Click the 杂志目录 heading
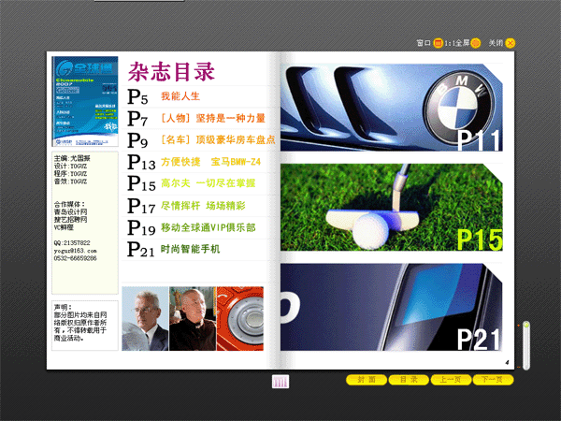Viewport: 561px width, 421px height. coord(171,72)
